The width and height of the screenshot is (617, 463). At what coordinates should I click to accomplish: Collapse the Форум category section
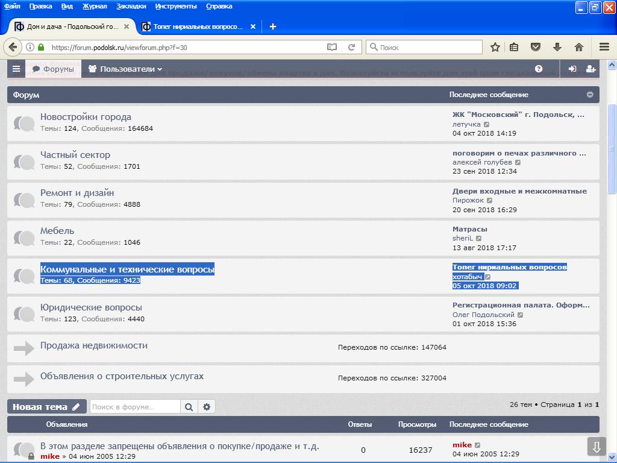tap(590, 95)
